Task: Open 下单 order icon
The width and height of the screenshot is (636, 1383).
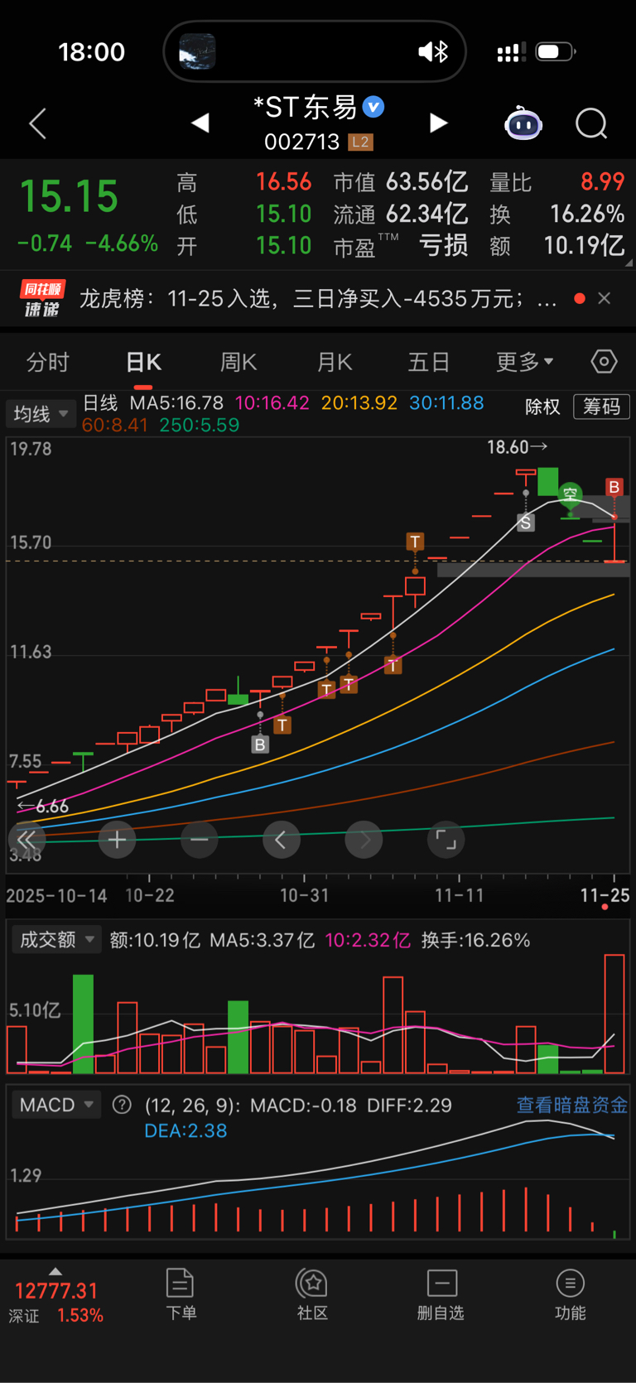Action: 181,1294
